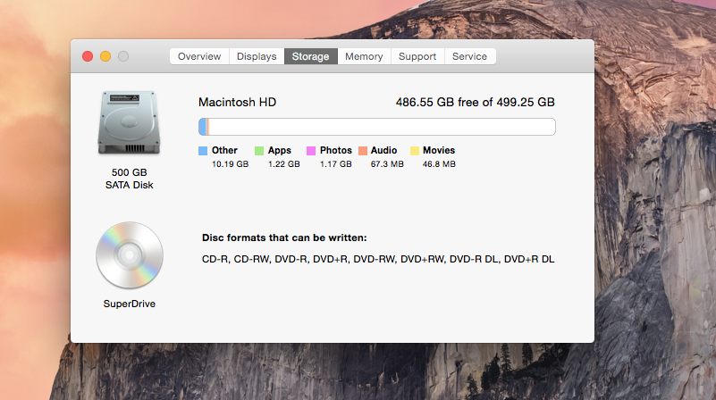This screenshot has height=400, width=716.
Task: Click the Audio legend label
Action: tap(384, 151)
